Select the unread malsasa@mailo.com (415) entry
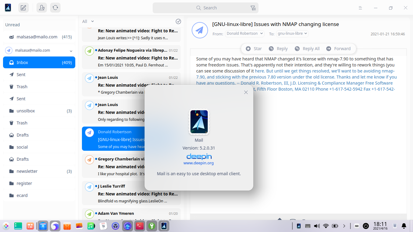Screen dimensions: 413x232 click(x=39, y=37)
